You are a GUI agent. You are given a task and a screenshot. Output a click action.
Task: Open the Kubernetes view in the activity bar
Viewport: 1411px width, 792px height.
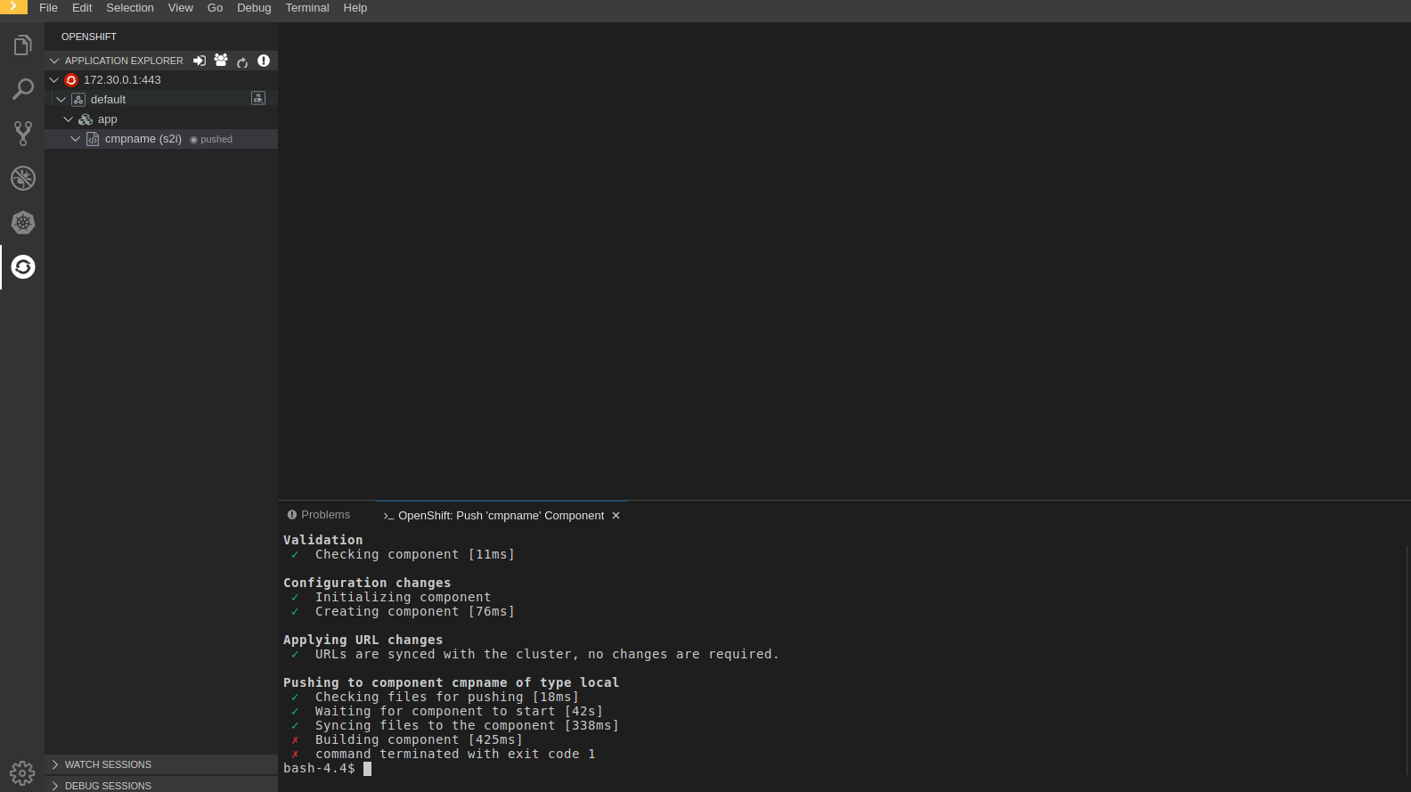click(23, 223)
